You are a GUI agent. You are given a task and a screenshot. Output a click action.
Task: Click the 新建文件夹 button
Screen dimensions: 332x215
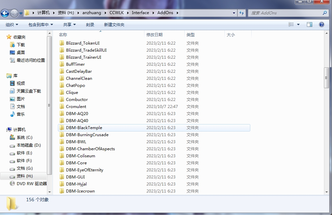point(114,24)
